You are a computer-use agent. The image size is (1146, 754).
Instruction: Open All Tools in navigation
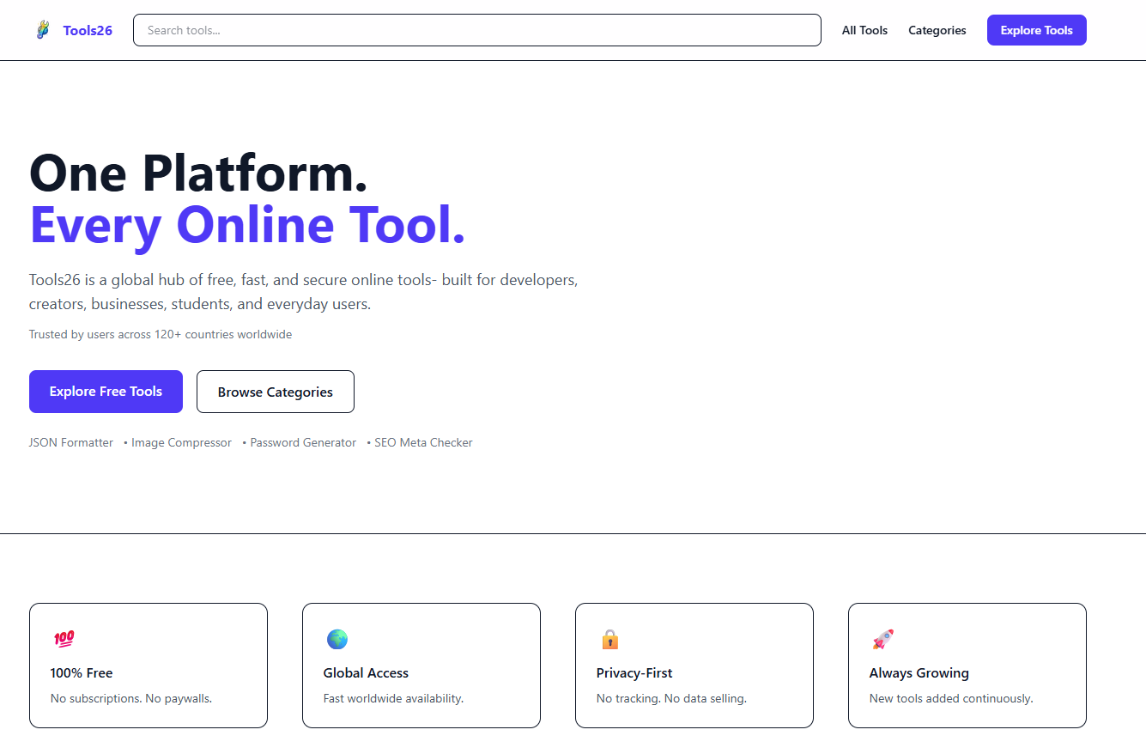pos(864,30)
